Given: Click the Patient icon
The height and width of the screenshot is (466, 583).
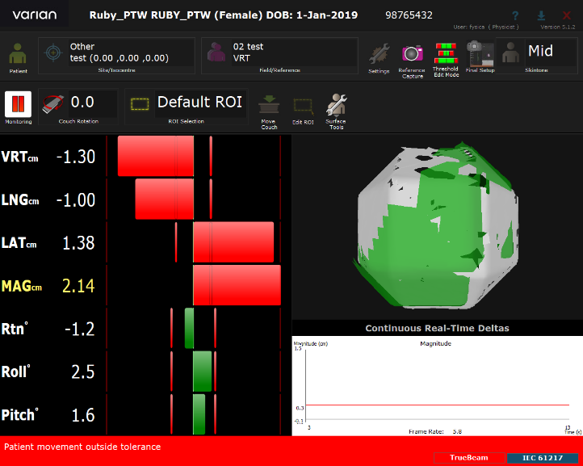Looking at the screenshot, I should (18, 56).
